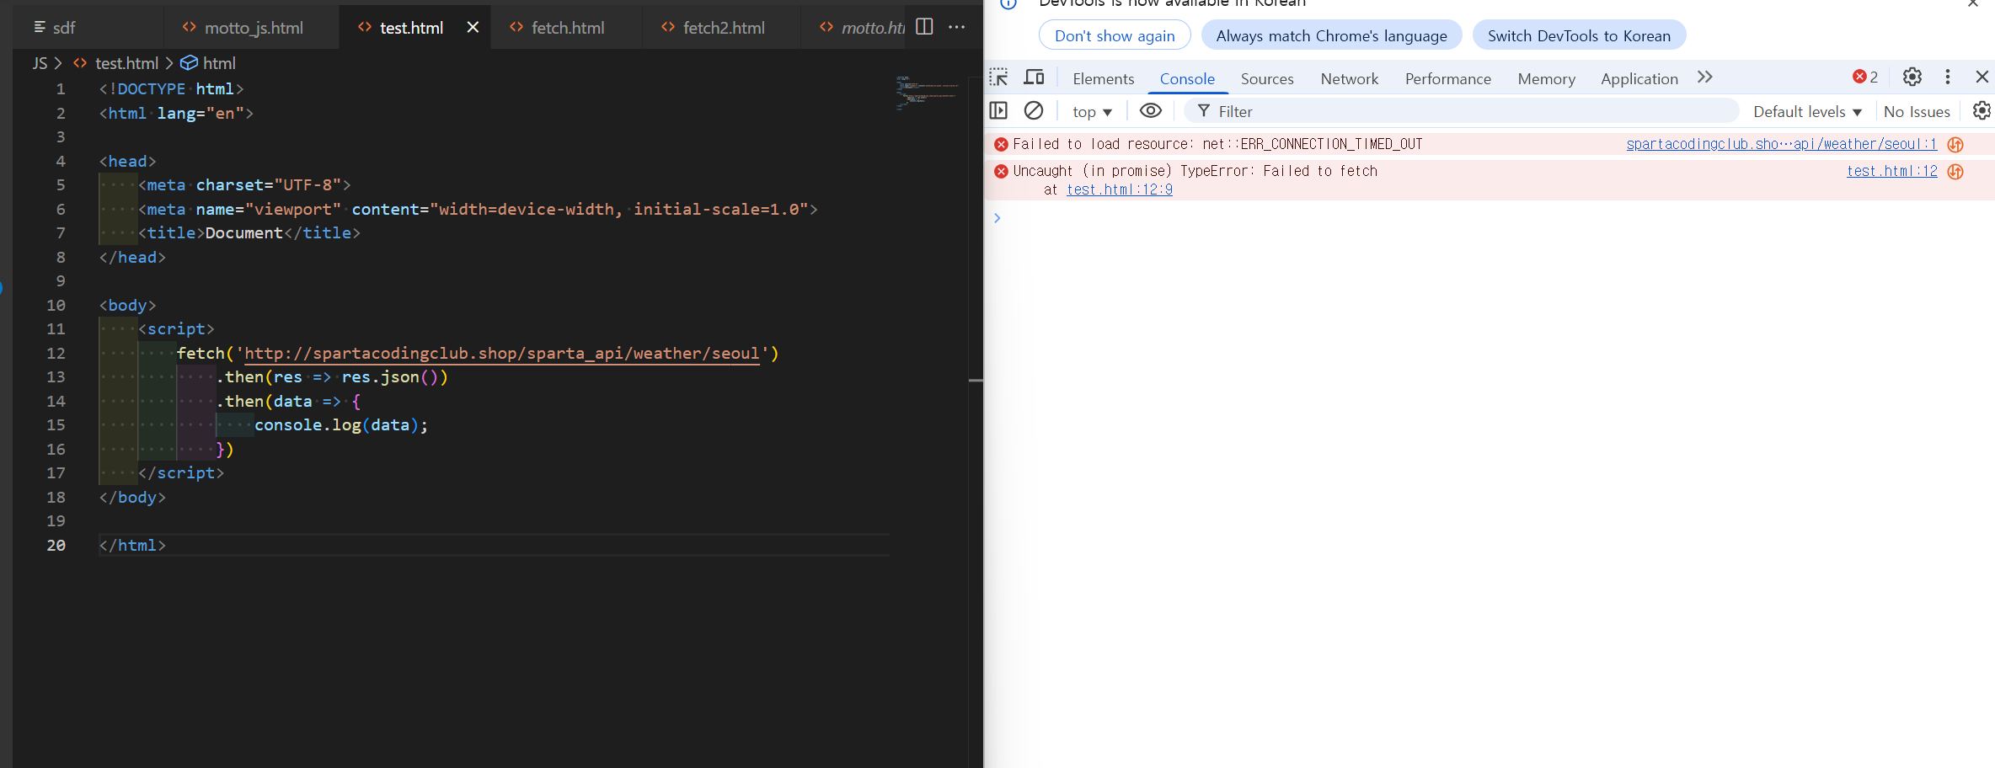
Task: Click the editor minimap preview
Action: coord(928,93)
